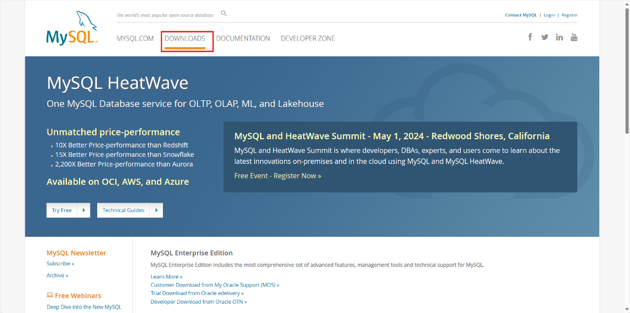630x313 pixels.
Task: Open the DOCUMENTATION tab
Action: coord(243,38)
